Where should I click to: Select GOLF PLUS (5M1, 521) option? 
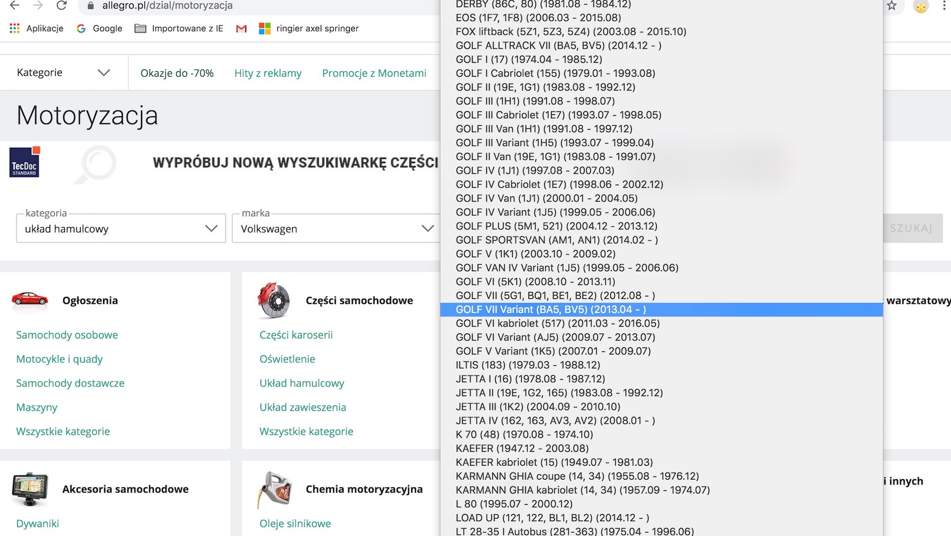[662, 226]
